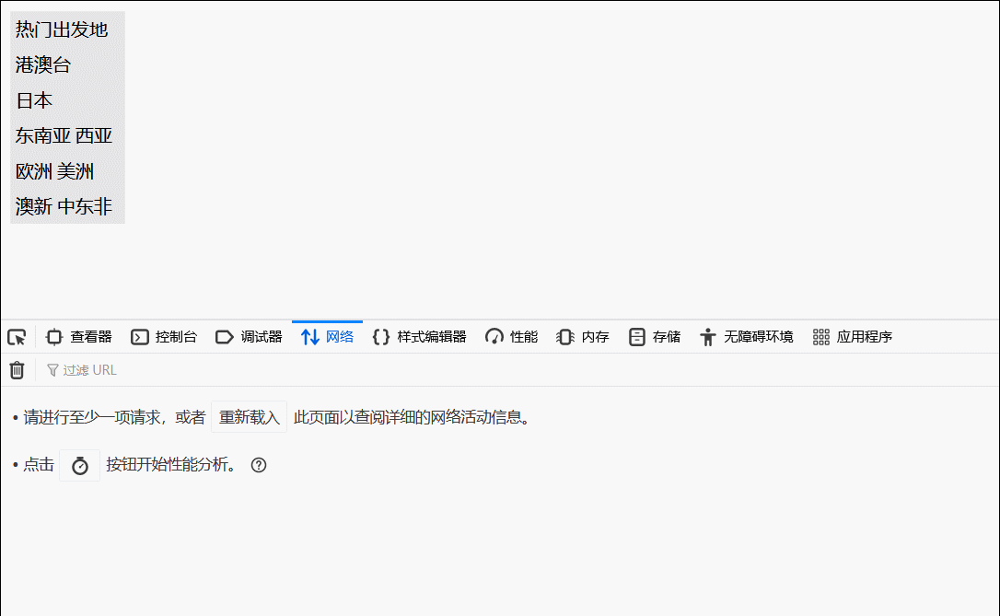The image size is (1000, 616).
Task: Open the 存储 storage tab
Action: point(655,337)
